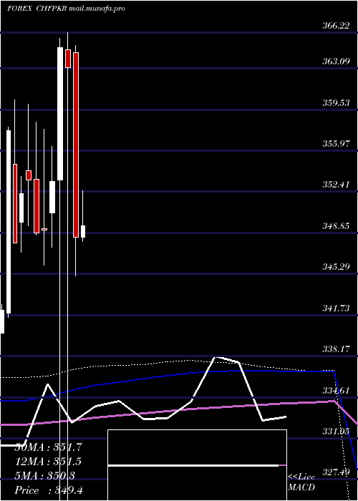Click the 348.85 price axis label
This screenshot has width=358, height=501.
(336, 226)
